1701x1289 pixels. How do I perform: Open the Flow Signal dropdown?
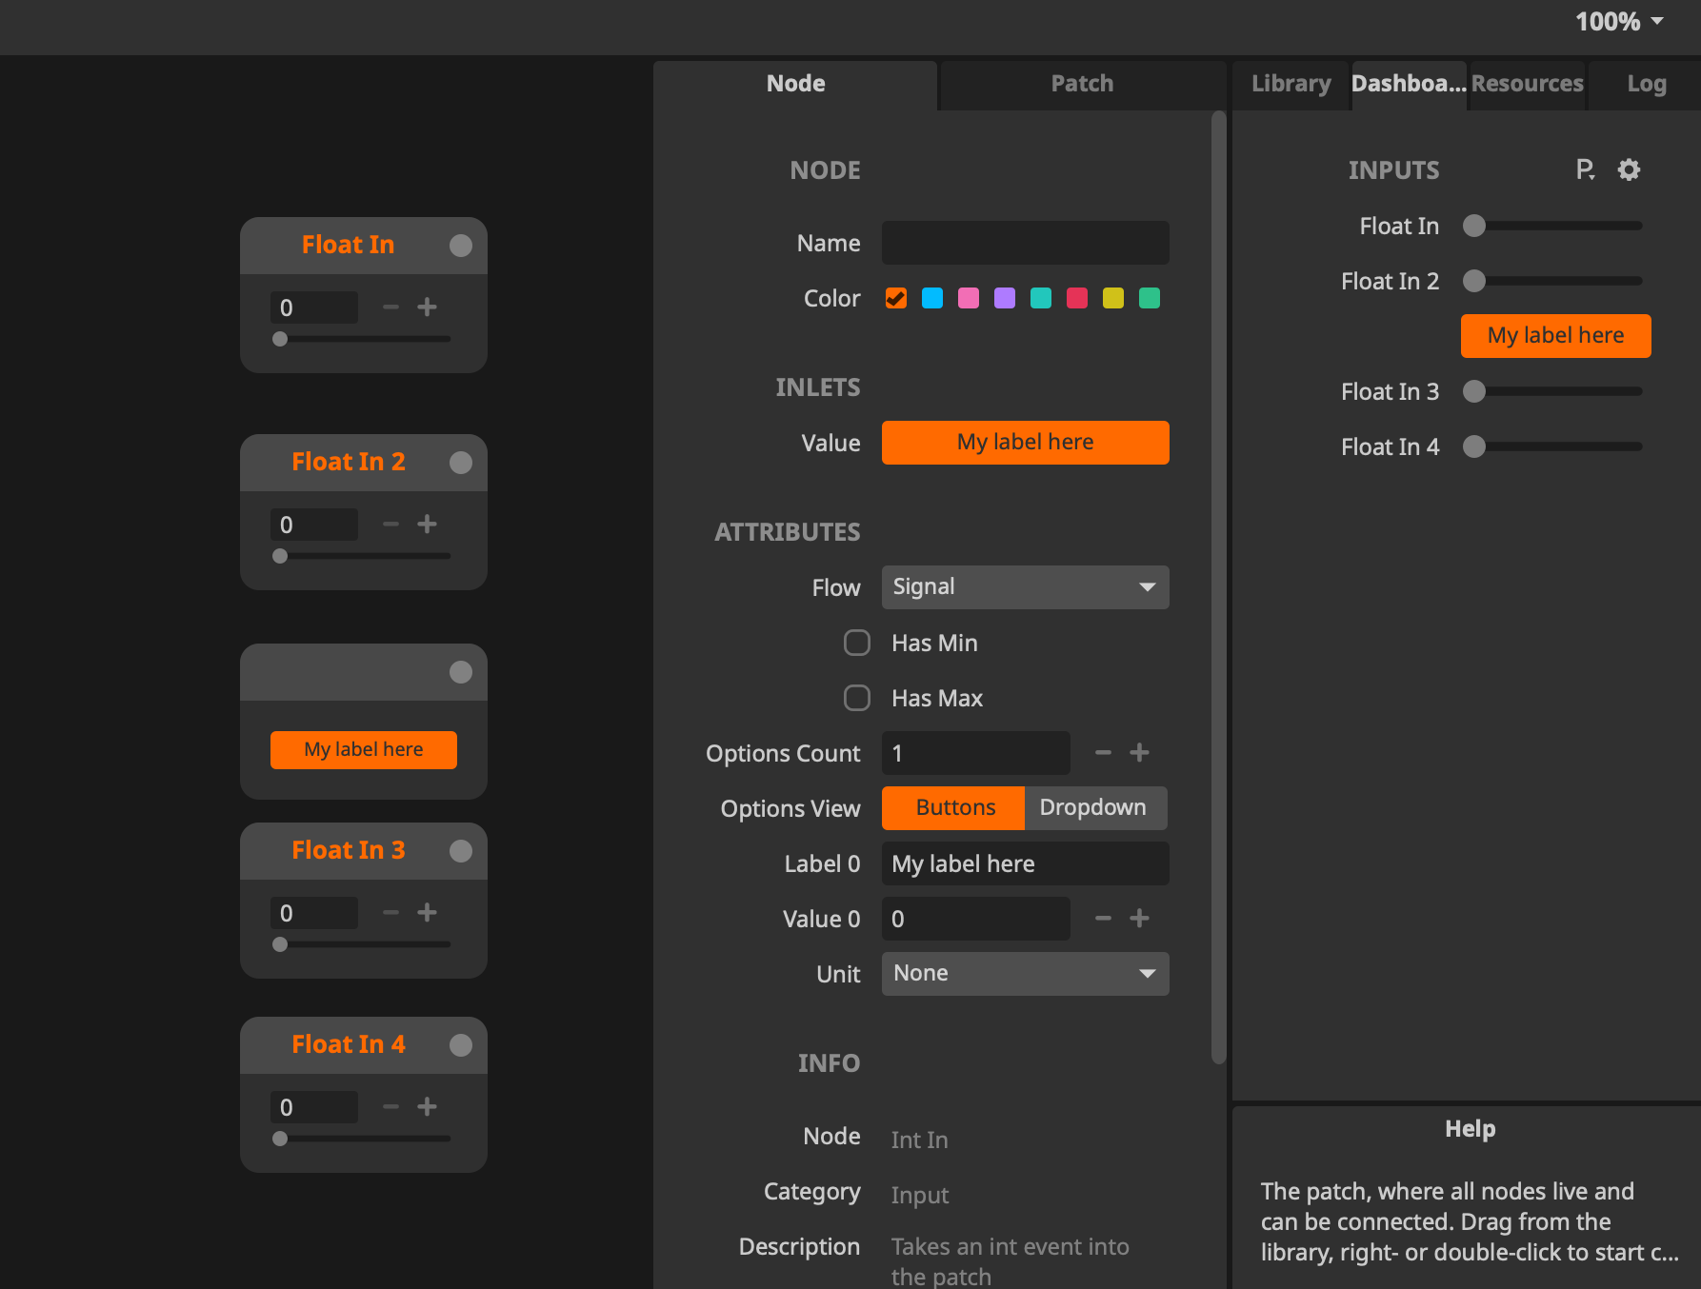point(1025,587)
